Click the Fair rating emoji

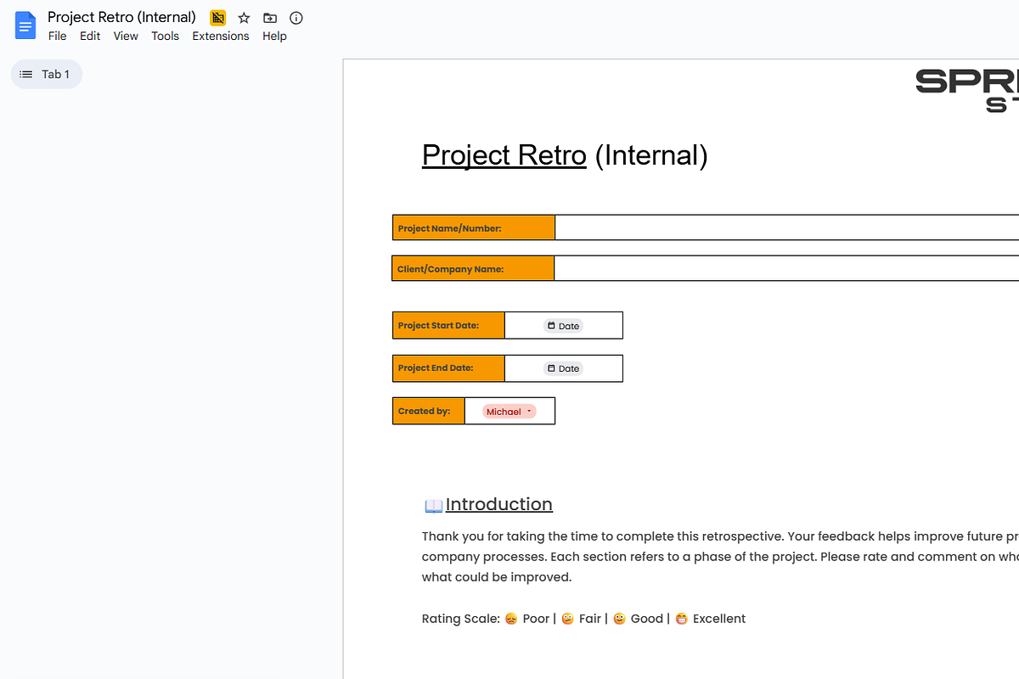[x=568, y=619]
